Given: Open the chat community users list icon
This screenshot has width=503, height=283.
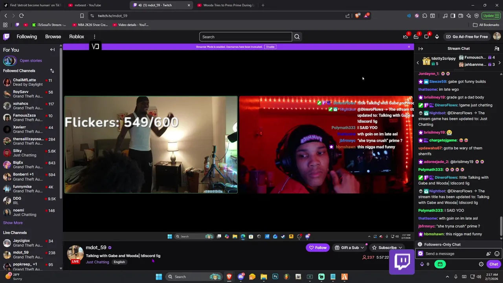Looking at the screenshot, I should click(x=497, y=49).
